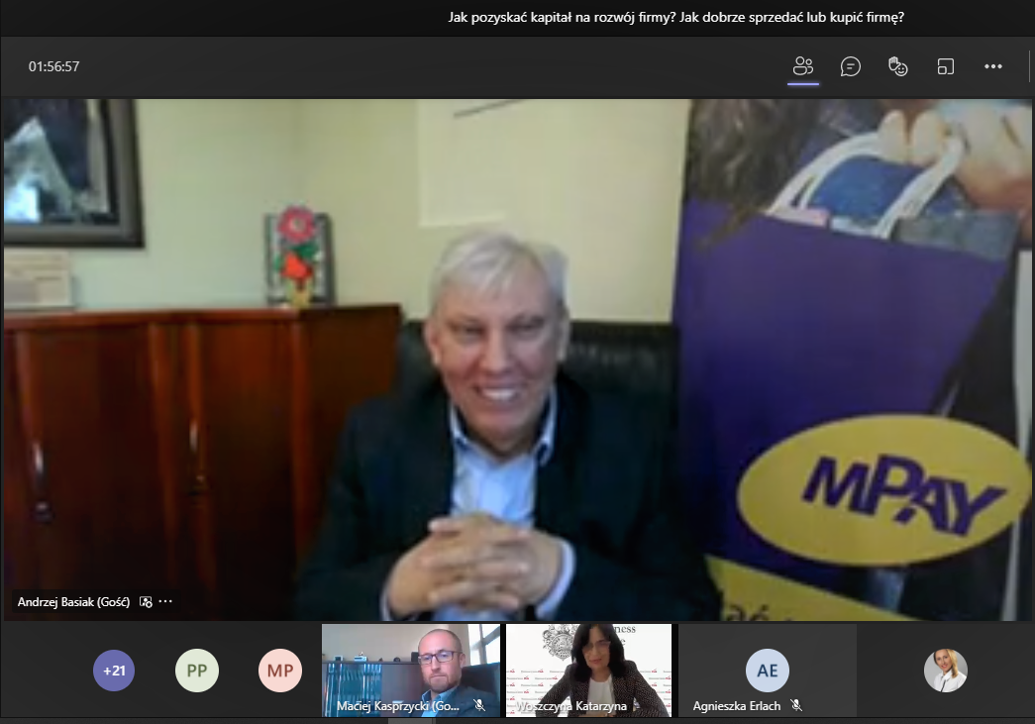Select the MP participant avatar

coord(279,671)
